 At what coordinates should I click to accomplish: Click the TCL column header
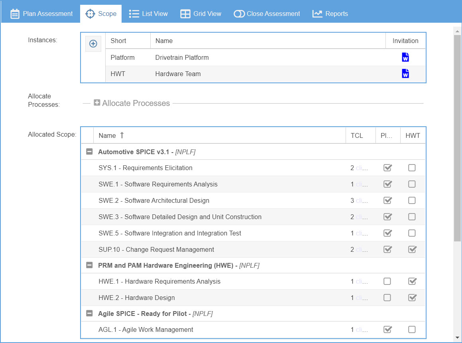point(361,135)
